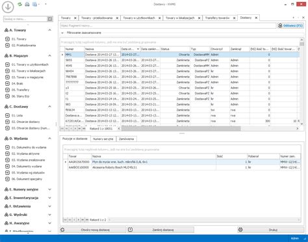Viewport: 308px width, 242px height.
Task: Open the '01. Towary' item icon under A. Towary
Action: pyautogui.click(x=7, y=39)
